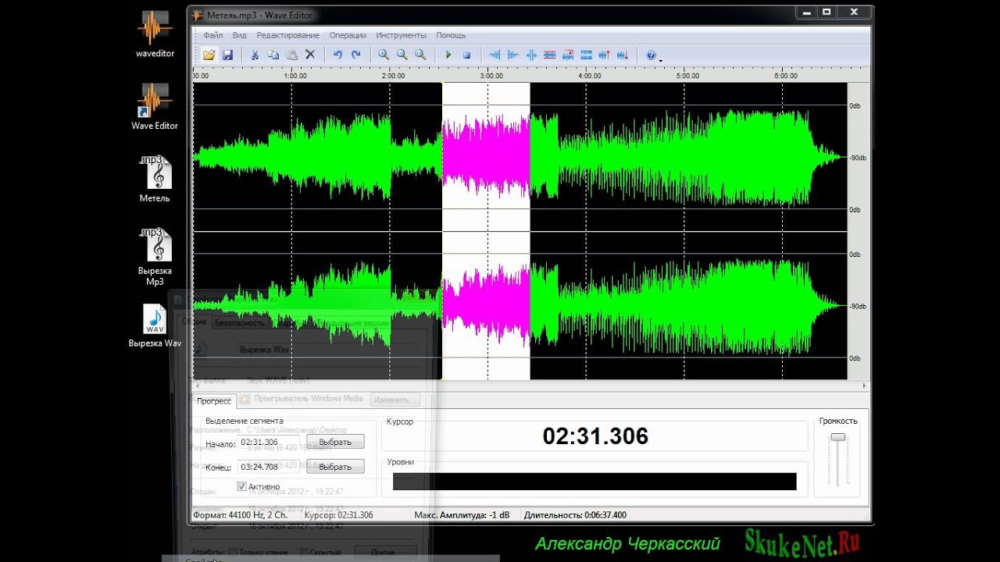Open the Вид menu
1000x562 pixels.
239,35
